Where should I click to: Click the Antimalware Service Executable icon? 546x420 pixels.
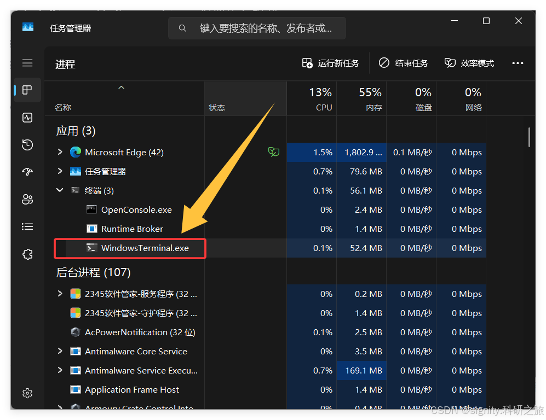coord(76,370)
